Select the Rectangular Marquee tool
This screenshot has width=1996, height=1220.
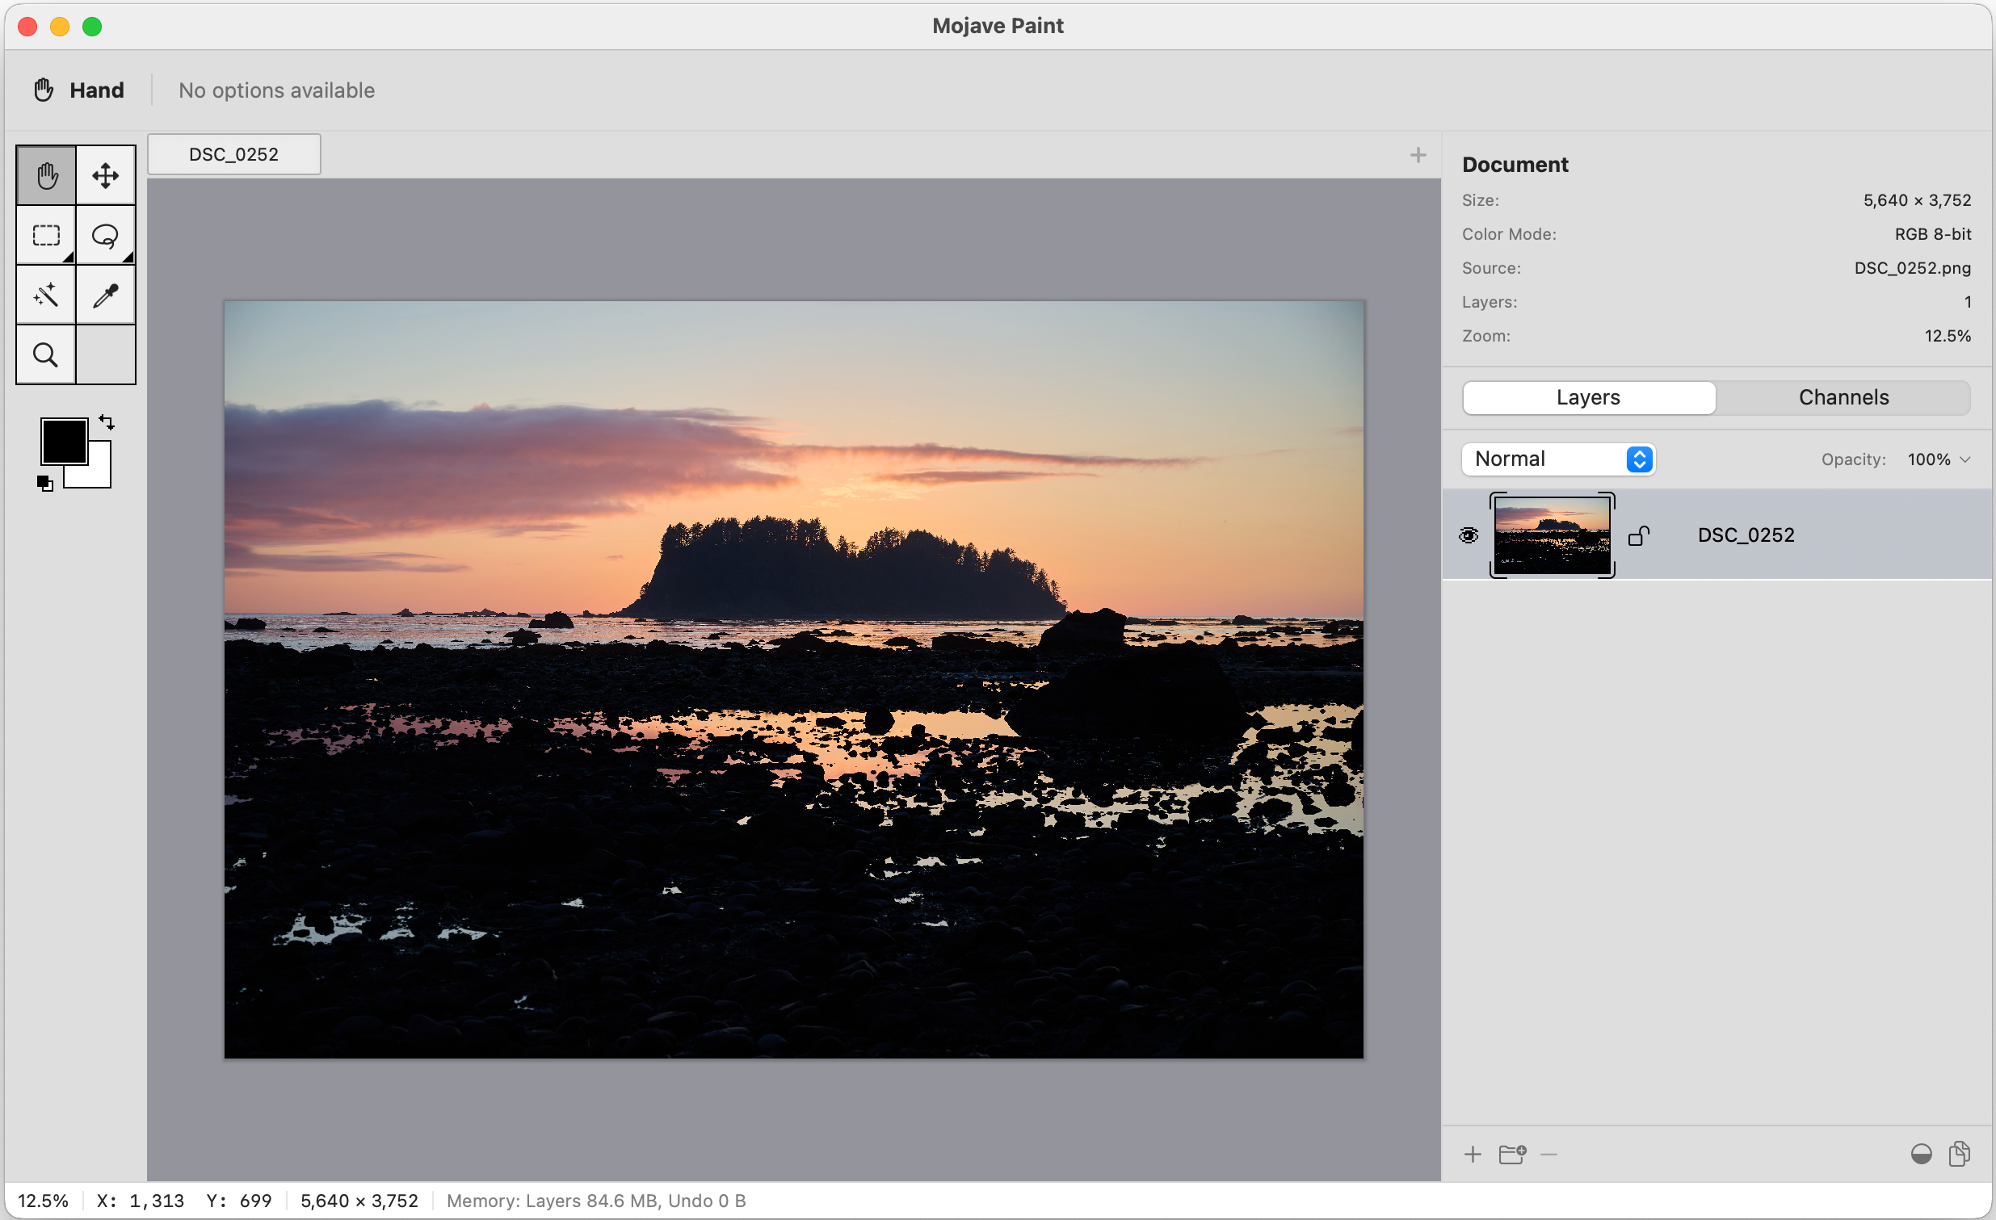pyautogui.click(x=45, y=235)
